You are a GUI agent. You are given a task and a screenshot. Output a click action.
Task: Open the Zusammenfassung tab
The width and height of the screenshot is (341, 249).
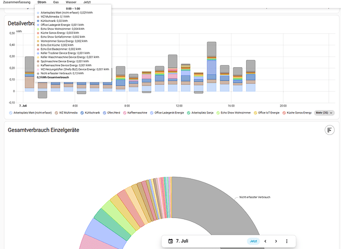16,2
